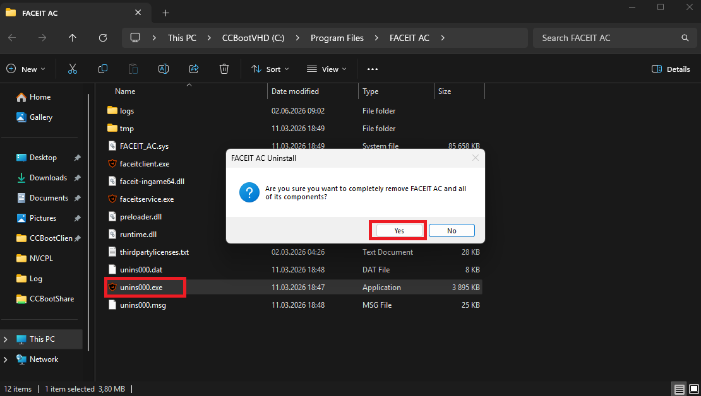Image resolution: width=701 pixels, height=396 pixels.
Task: Open the View dropdown
Action: [x=327, y=69]
